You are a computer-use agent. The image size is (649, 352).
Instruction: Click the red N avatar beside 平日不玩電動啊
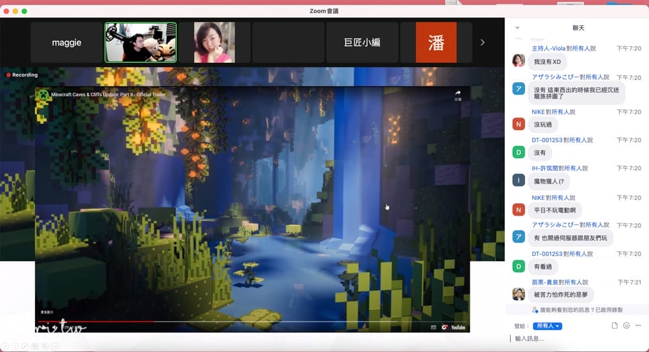click(x=519, y=210)
